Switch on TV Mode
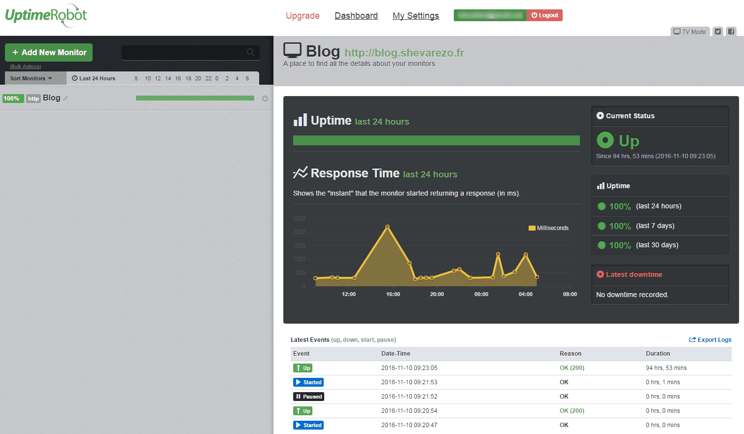This screenshot has width=744, height=434. [x=690, y=32]
